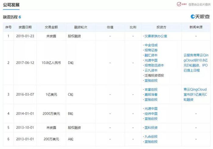Select amount 200万美元
Viewport: 213px width, 149px height.
[x=51, y=139]
